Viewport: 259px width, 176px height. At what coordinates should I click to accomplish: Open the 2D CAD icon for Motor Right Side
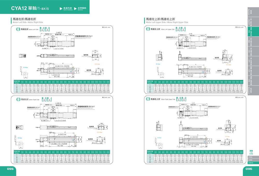coord(44,99)
